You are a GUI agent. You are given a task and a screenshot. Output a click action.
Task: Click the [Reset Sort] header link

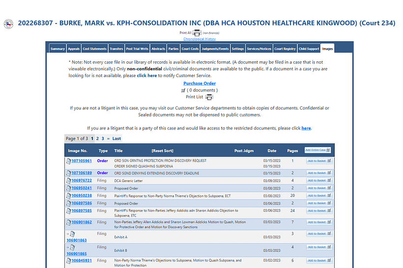163,151
